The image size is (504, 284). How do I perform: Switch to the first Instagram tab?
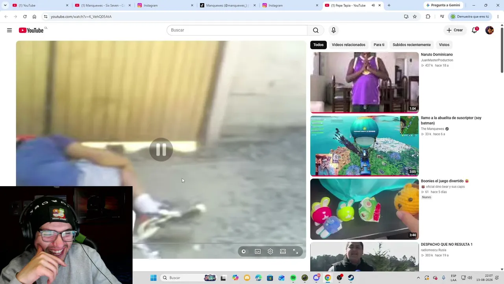pos(165,6)
